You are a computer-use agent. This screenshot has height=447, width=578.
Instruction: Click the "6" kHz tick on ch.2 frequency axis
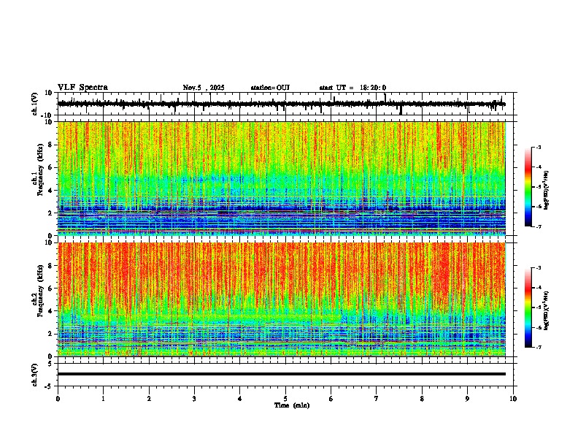point(50,289)
